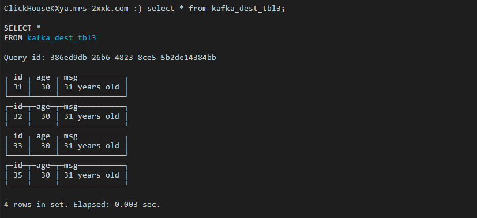Click the id value 35 cell
Screen dimensions: 477x218
coord(18,175)
